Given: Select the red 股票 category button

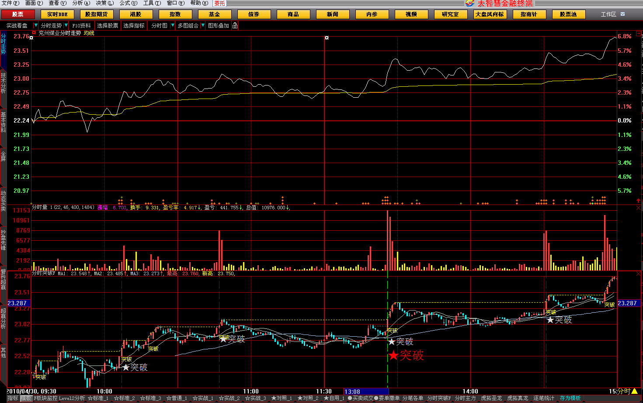Looking at the screenshot, I should pos(18,14).
